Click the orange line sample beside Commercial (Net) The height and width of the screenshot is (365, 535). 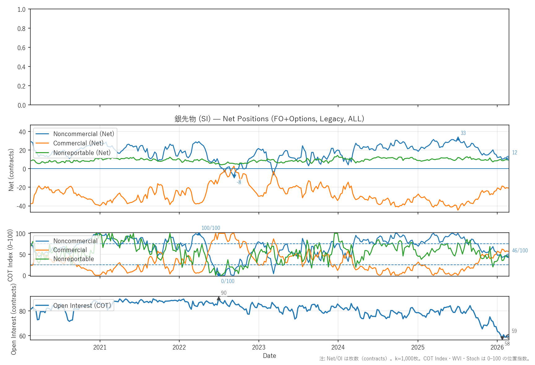point(42,143)
